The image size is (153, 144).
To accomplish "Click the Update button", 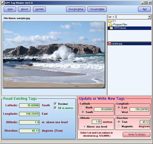I will (x=39, y=9).
